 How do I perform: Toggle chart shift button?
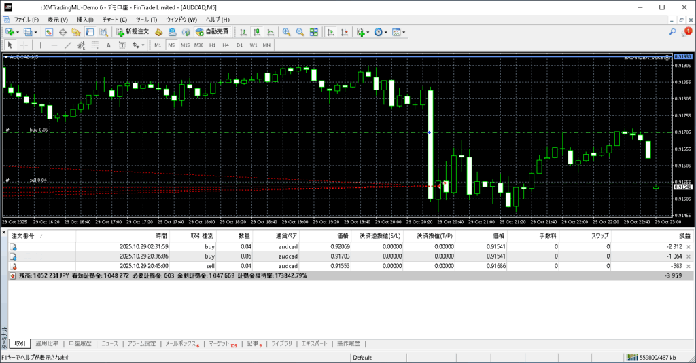pyautogui.click(x=346, y=32)
